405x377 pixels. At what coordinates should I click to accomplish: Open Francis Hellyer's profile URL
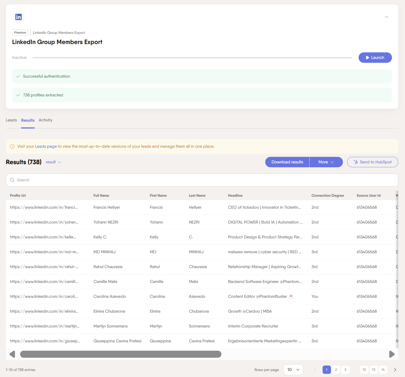[44, 207]
